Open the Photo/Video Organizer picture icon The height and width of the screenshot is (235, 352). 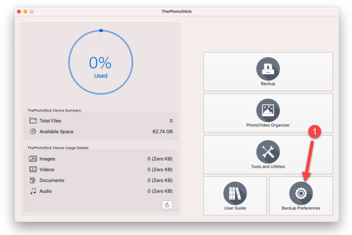(x=268, y=110)
